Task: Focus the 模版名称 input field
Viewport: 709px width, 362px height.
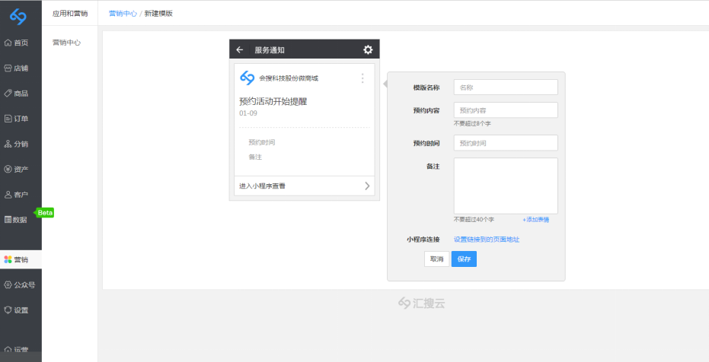Action: [506, 87]
